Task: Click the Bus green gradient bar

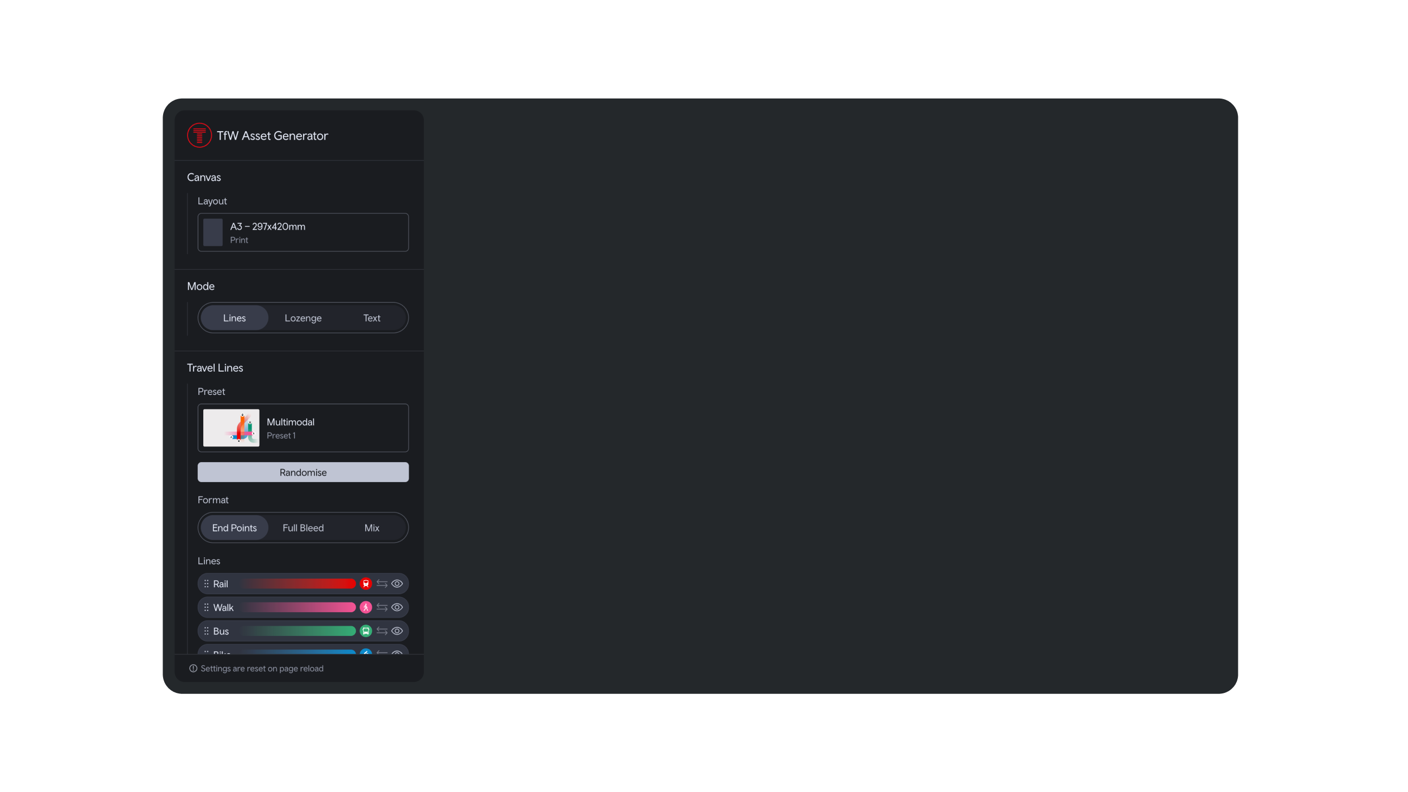Action: pos(298,631)
